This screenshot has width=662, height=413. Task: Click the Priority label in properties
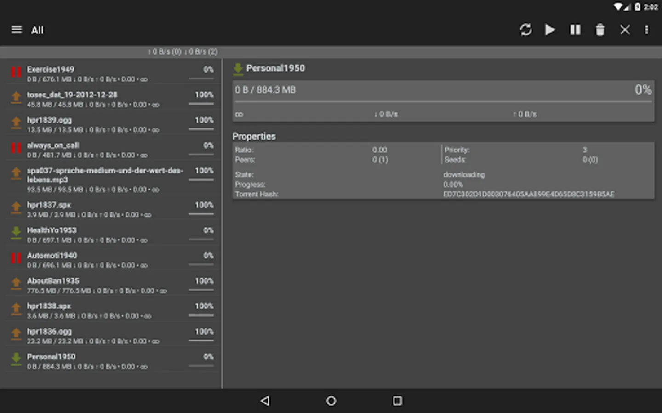(457, 150)
